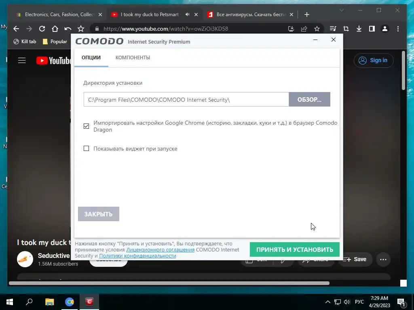Image resolution: width=414 pixels, height=310 pixels.
Task: Switch to I took my duck to Petsmart tab
Action: [150, 15]
